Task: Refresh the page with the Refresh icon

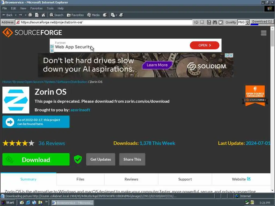Action: (37, 15)
